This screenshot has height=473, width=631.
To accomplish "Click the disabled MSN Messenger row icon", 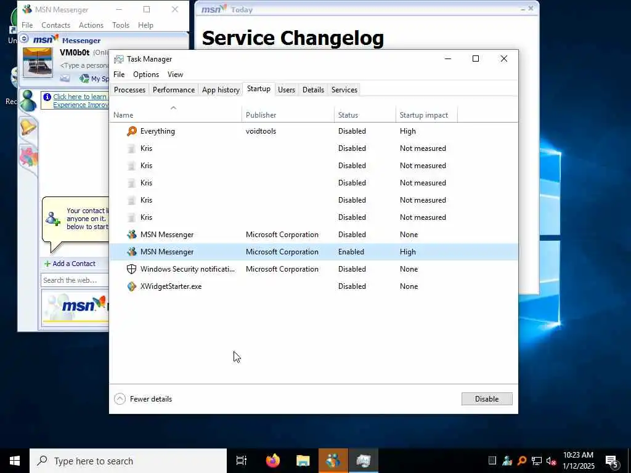I will [x=132, y=235].
